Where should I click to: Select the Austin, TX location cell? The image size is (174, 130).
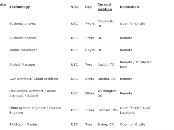[x=106, y=65]
